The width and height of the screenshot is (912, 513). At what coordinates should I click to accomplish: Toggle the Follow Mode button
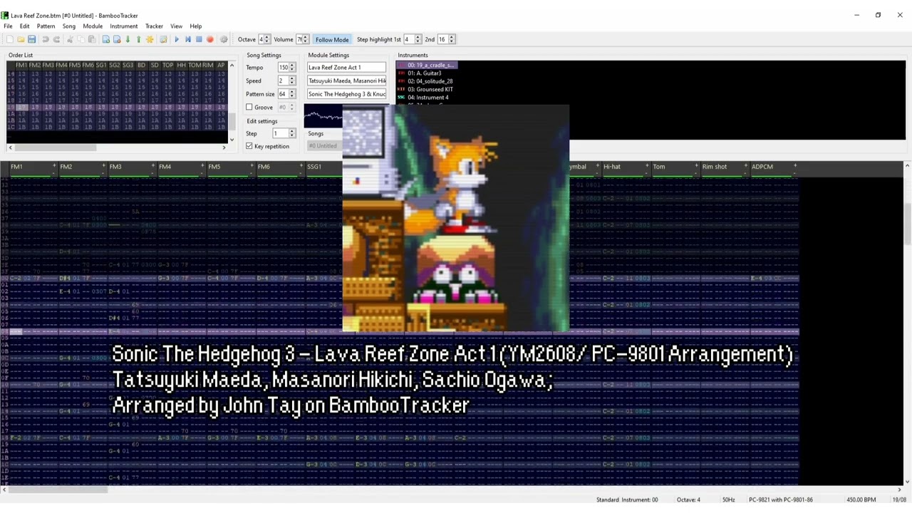(x=331, y=40)
